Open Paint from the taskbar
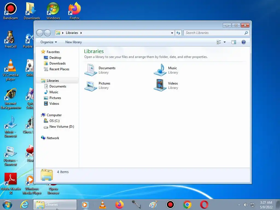Screen dimensions: 280x210 [x=153, y=205]
